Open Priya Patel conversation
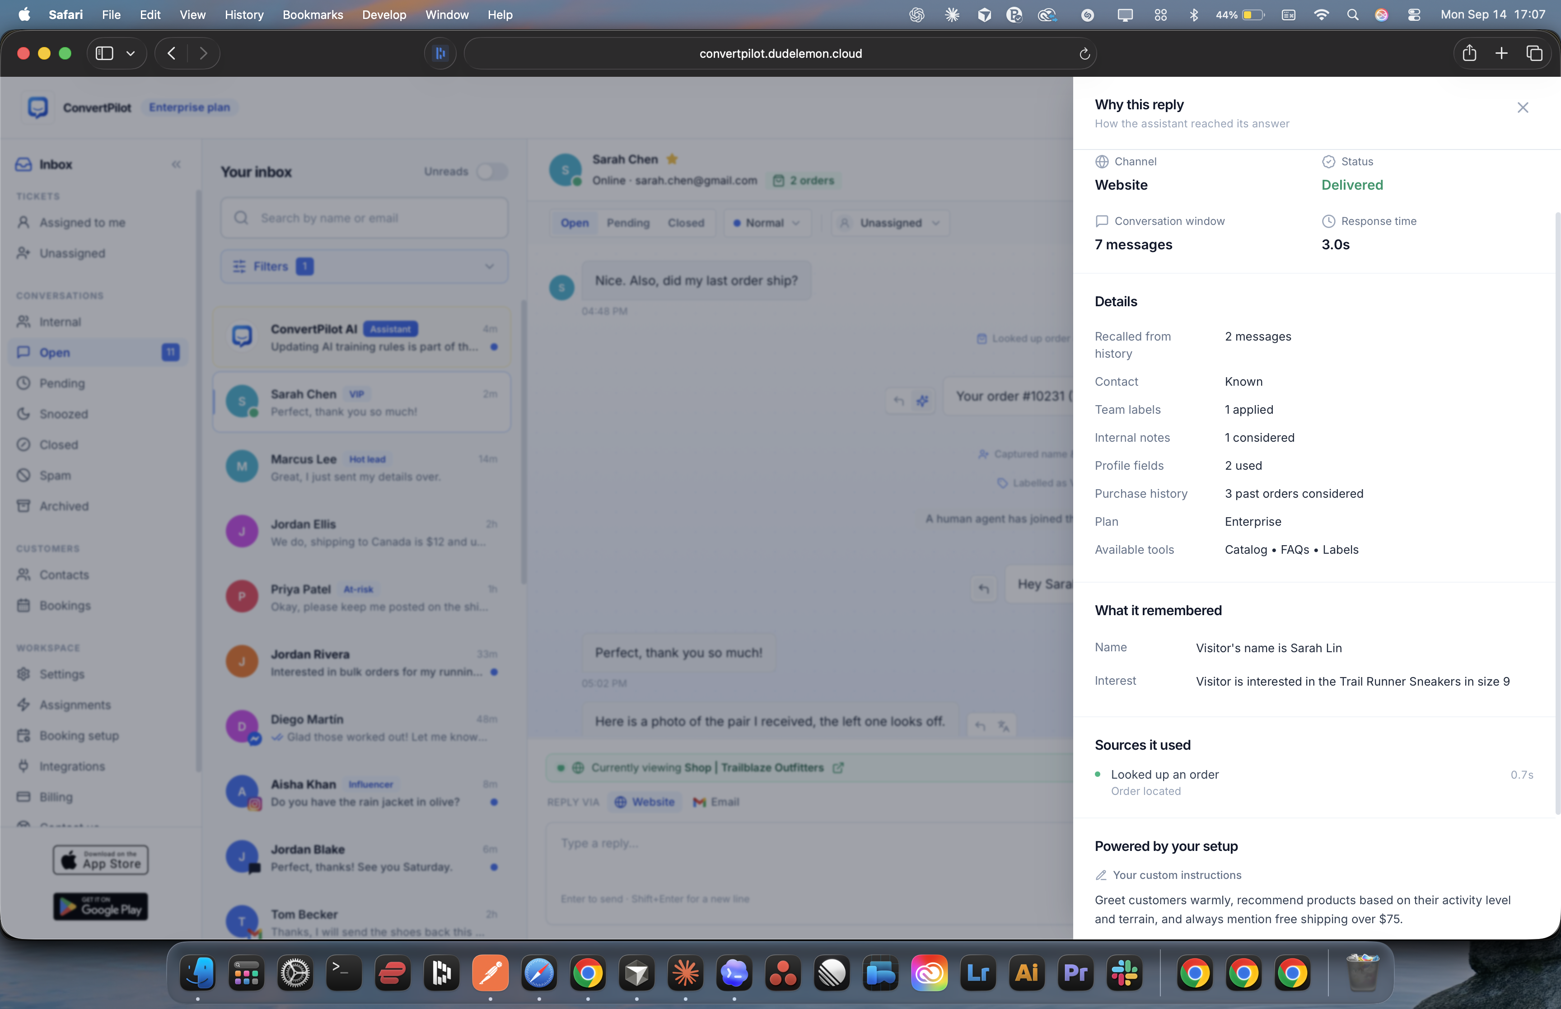 click(362, 598)
